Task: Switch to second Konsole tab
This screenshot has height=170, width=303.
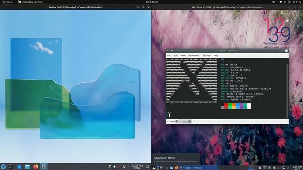Action: (x=185, y=121)
